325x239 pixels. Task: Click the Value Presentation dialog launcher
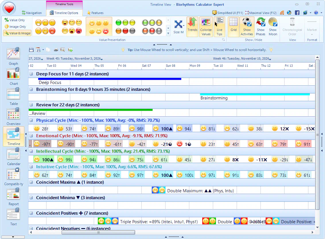[x=223, y=40]
